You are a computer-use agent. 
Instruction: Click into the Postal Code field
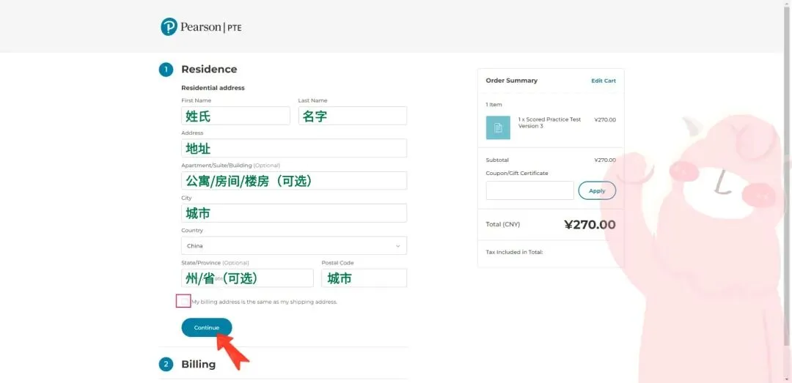click(x=364, y=278)
